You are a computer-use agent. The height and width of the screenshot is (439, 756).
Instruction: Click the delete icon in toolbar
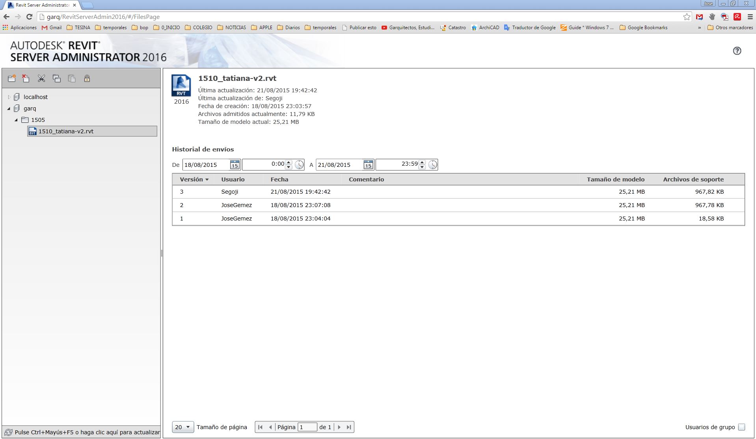pyautogui.click(x=26, y=78)
